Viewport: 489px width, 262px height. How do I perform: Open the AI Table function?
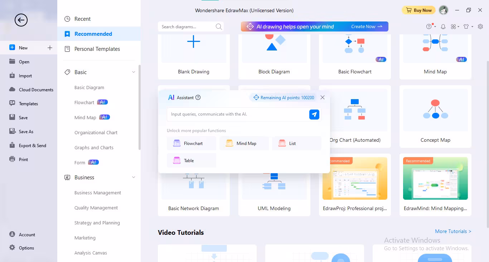(x=191, y=160)
